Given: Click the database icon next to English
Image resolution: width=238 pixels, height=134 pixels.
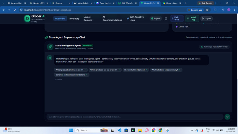Looking at the screenshot, I should tap(166, 19).
